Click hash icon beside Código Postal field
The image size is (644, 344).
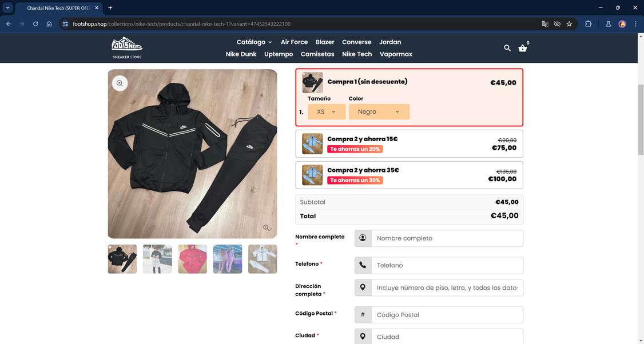tap(363, 315)
